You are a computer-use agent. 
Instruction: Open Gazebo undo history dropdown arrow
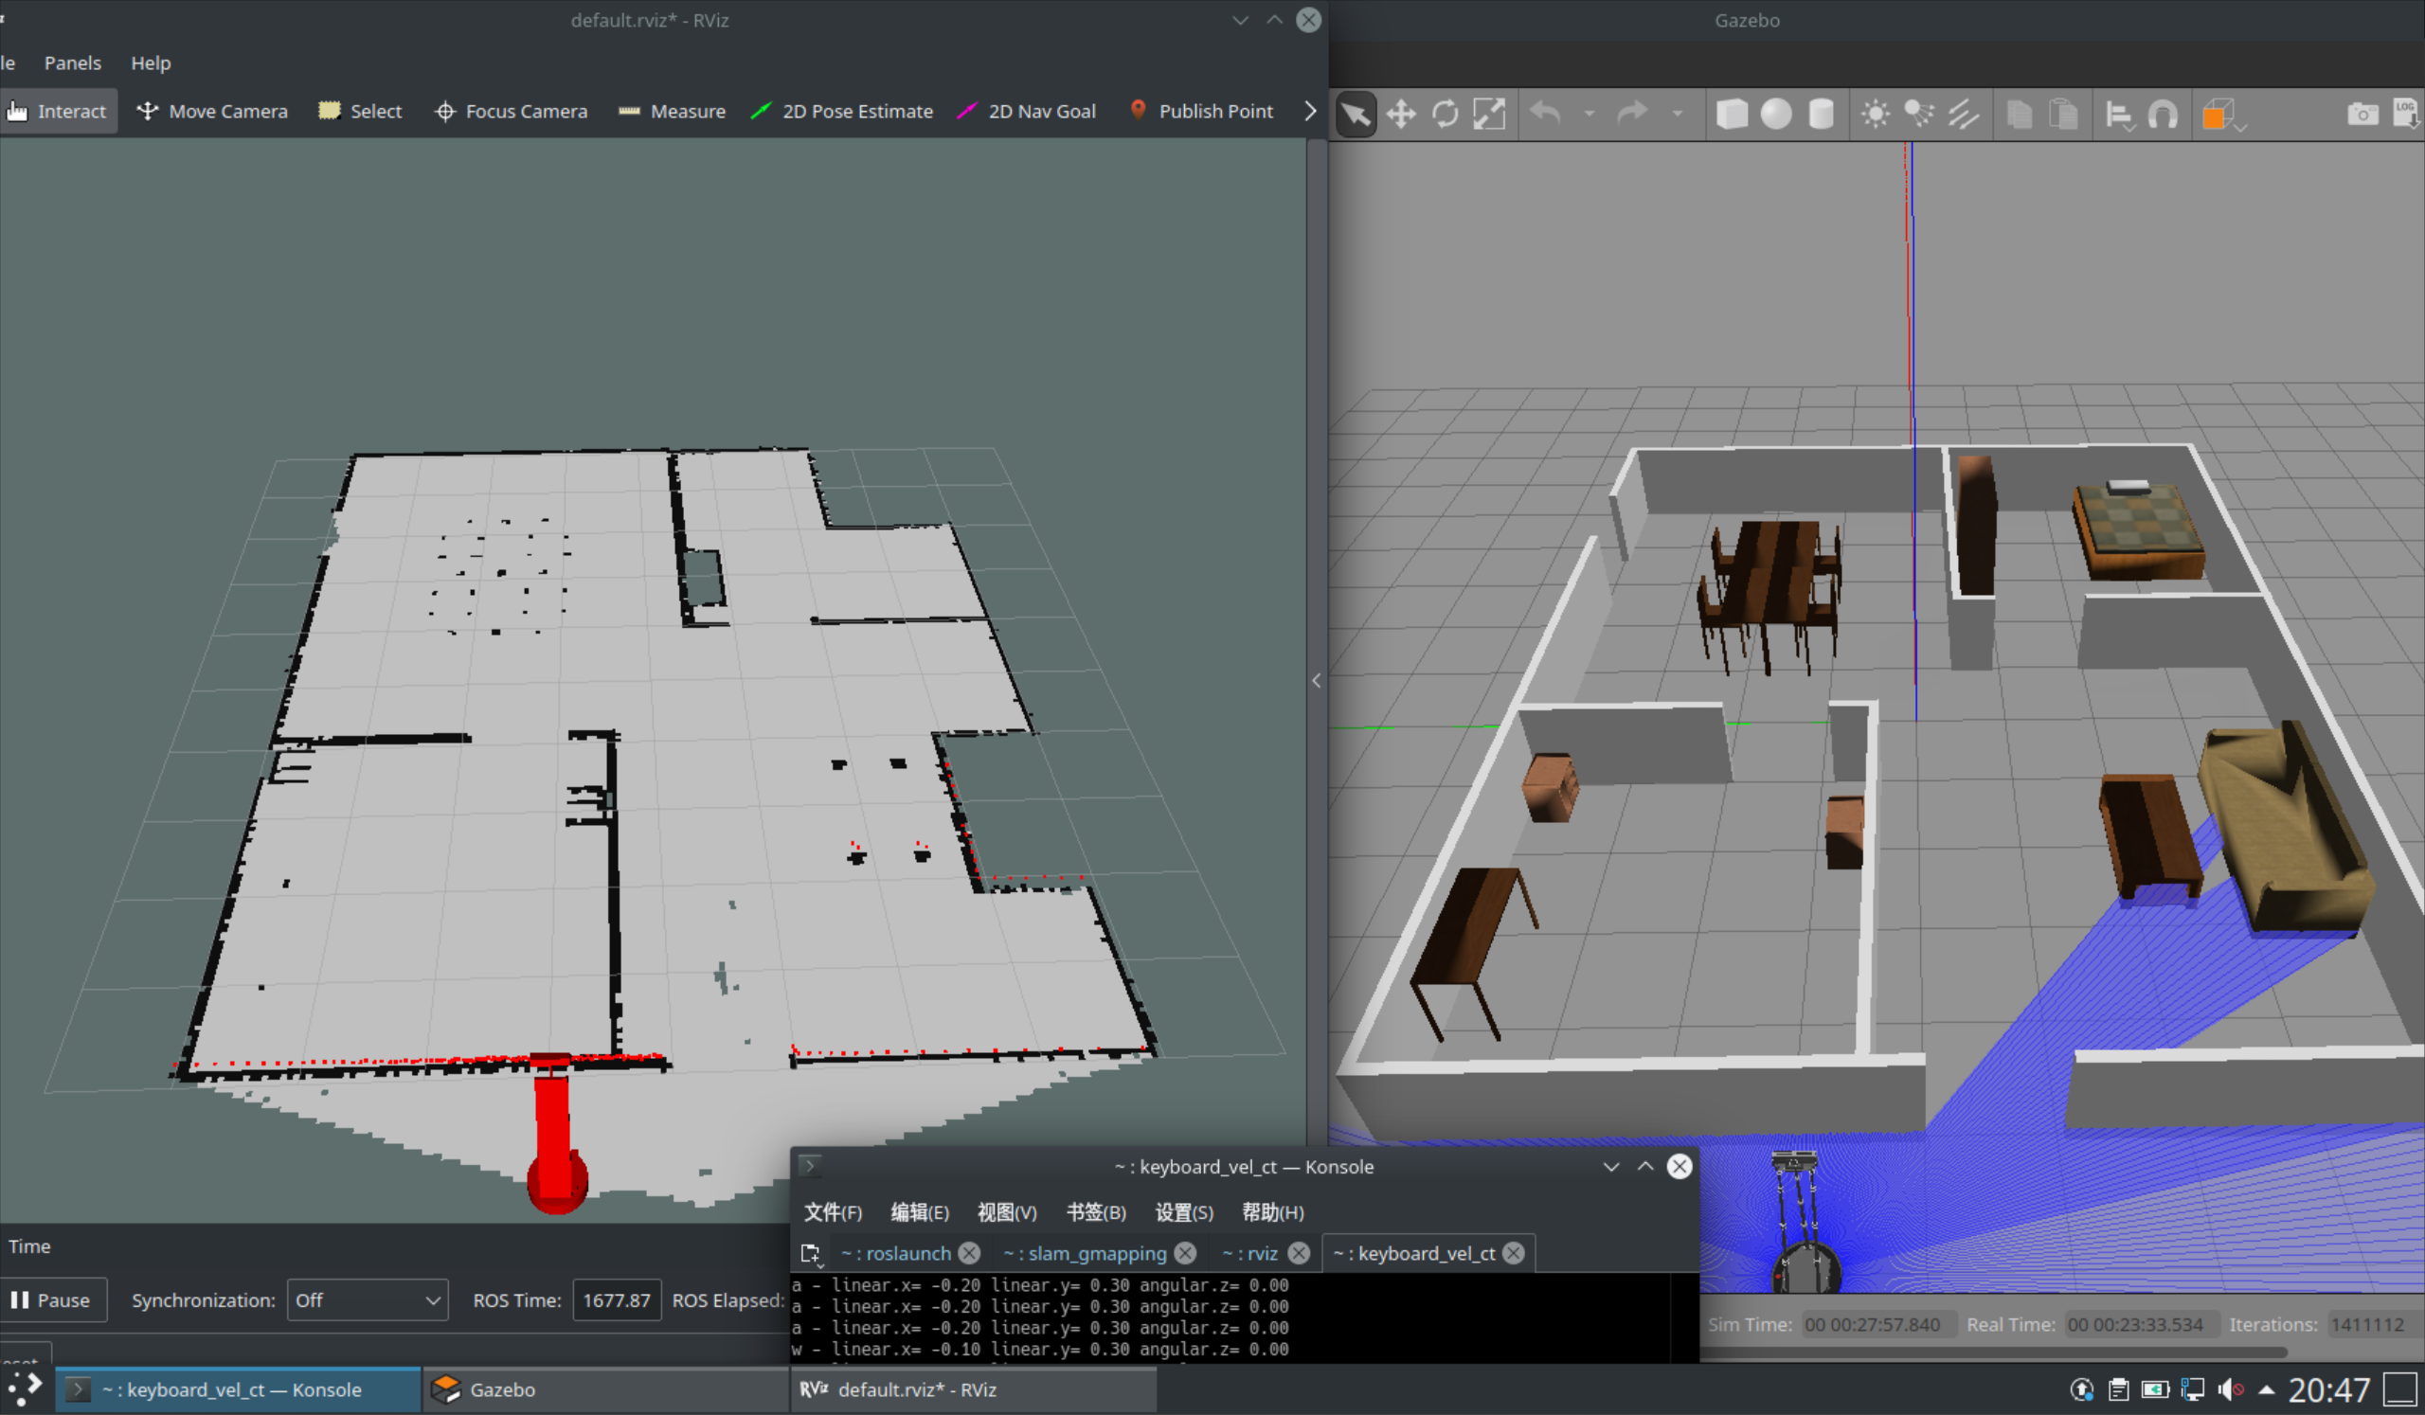click(x=1589, y=115)
